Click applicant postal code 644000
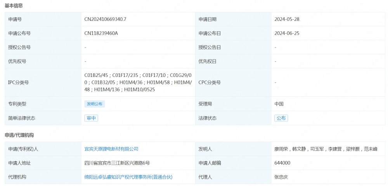 (282, 163)
